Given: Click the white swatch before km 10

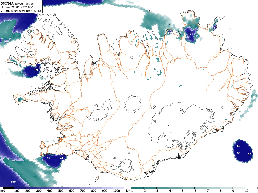Looking at the screenshot, I should [x=239, y=188].
